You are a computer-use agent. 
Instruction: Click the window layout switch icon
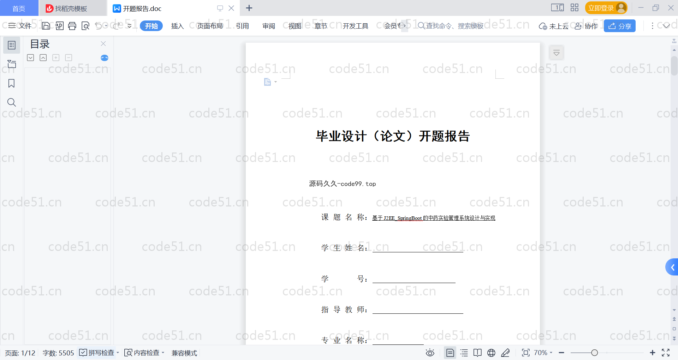coord(557,7)
